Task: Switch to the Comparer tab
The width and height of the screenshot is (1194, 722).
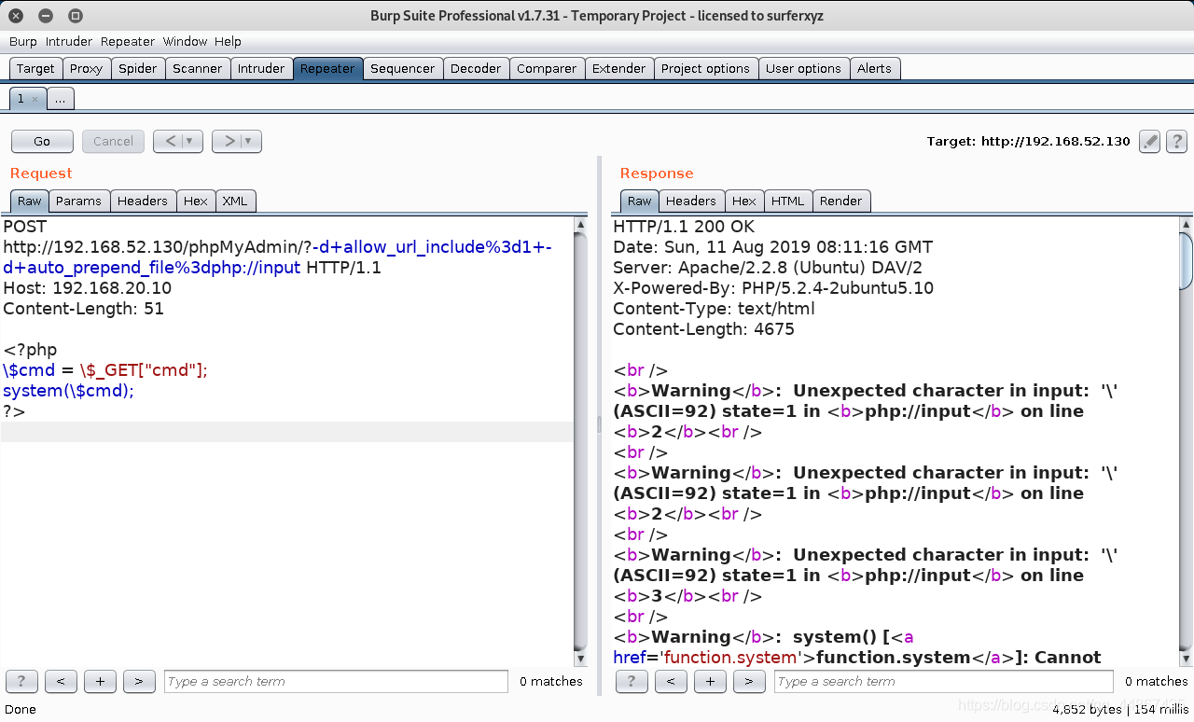Action: (547, 69)
